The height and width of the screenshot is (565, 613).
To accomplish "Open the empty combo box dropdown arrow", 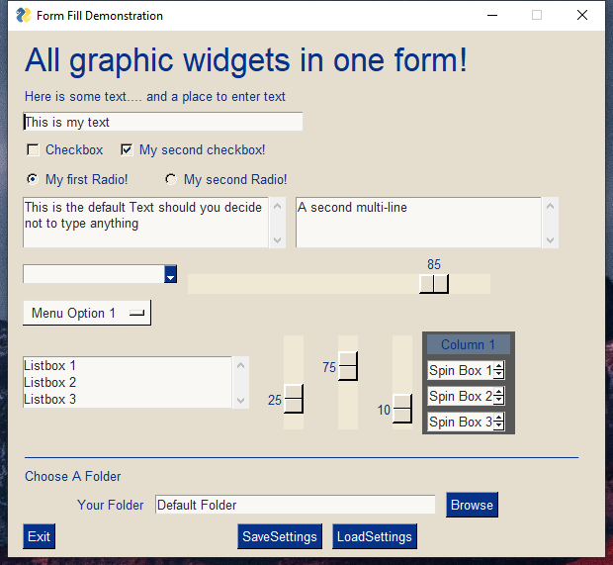I will point(170,275).
